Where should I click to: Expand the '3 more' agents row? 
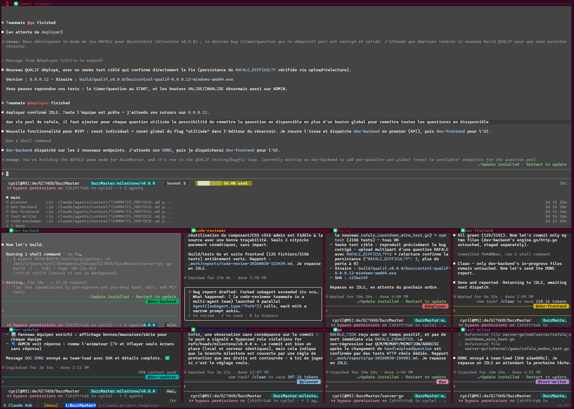(x=16, y=226)
